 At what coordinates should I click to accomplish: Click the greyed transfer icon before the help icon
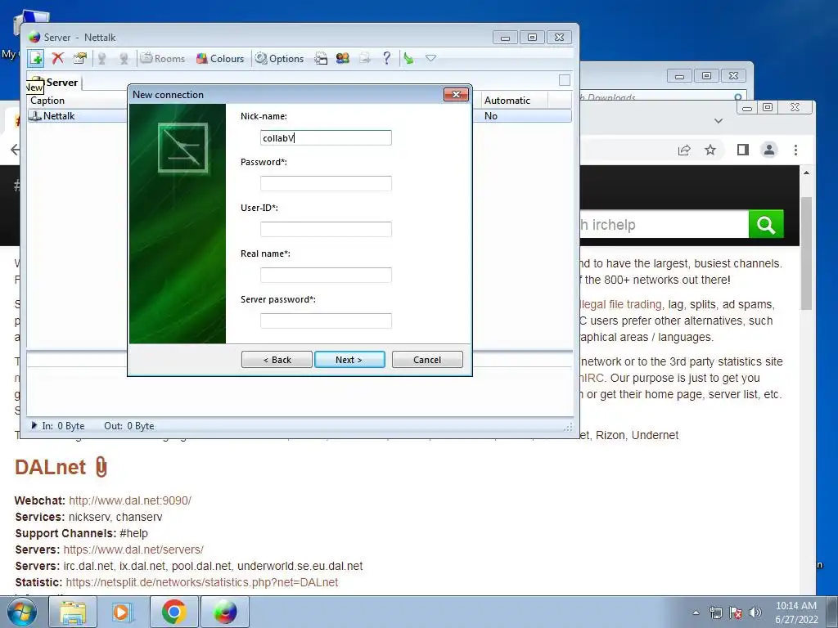tap(364, 58)
